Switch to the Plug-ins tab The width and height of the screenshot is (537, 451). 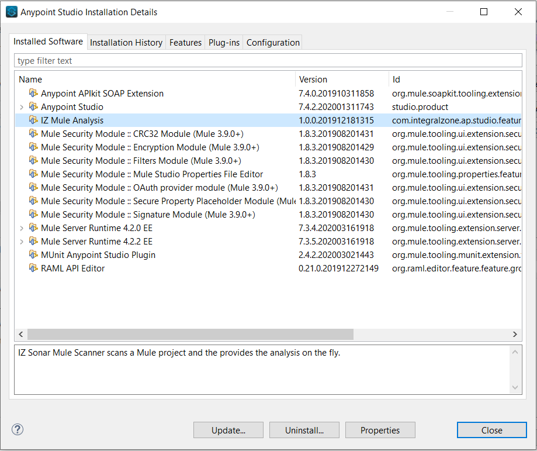[x=224, y=43]
